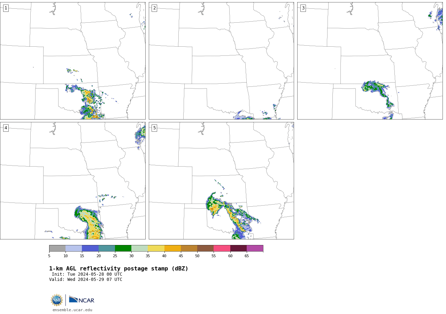Click the purple 65+ dBZ swatch
The image size is (446, 314).
(x=255, y=248)
